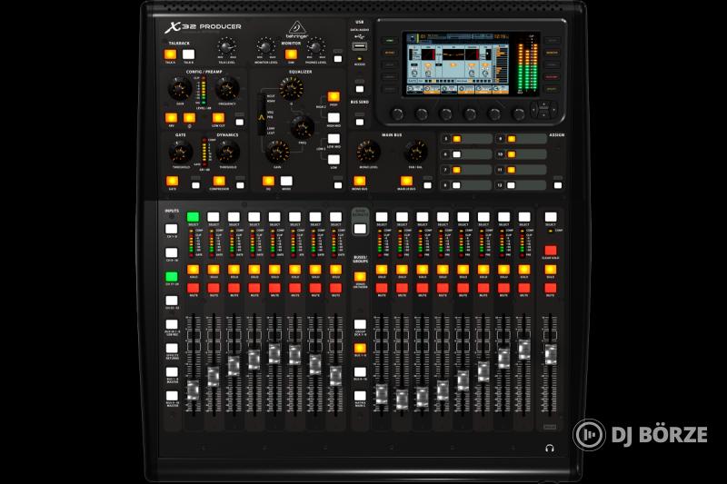Click the MONO LEVEL knob in Main Bus
The height and width of the screenshot is (484, 727).
[368, 152]
